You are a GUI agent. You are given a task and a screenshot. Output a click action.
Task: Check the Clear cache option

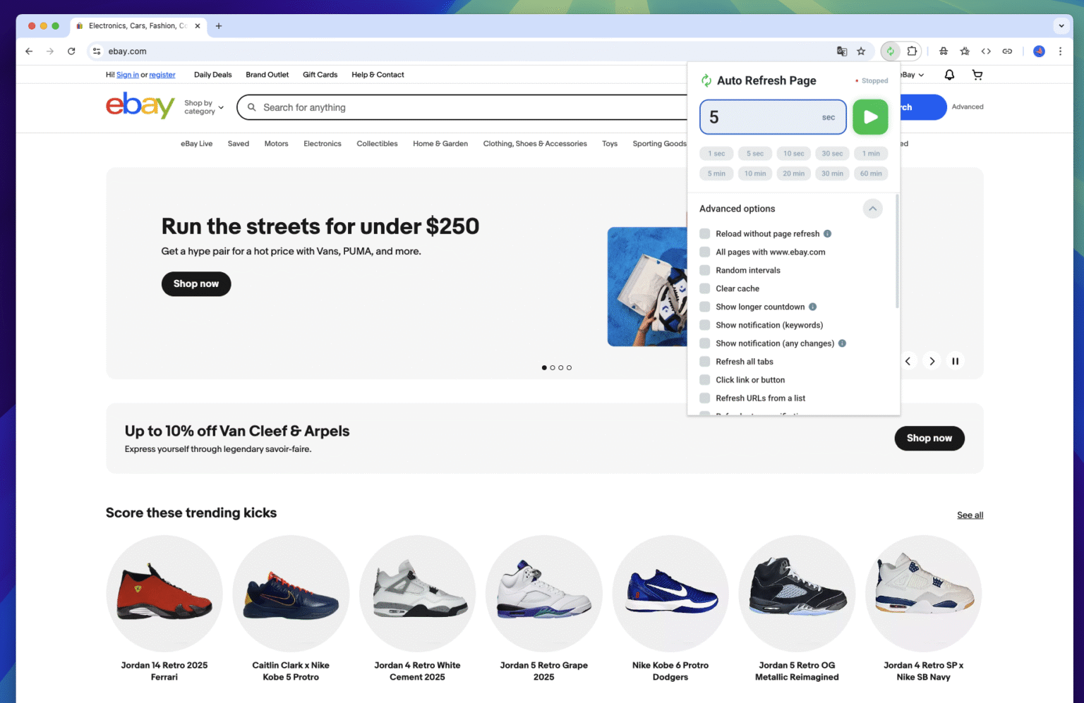tap(704, 288)
